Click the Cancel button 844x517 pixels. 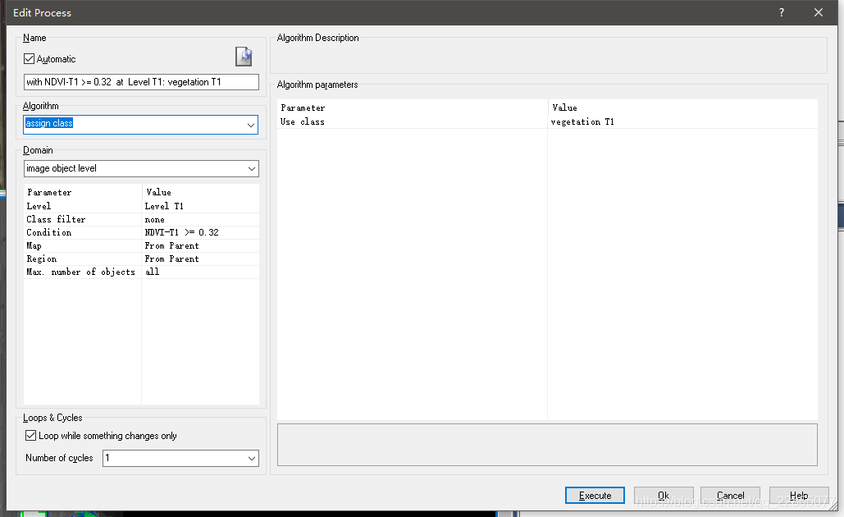[x=731, y=496]
